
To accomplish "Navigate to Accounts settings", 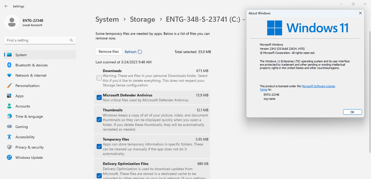I will pos(40,106).
